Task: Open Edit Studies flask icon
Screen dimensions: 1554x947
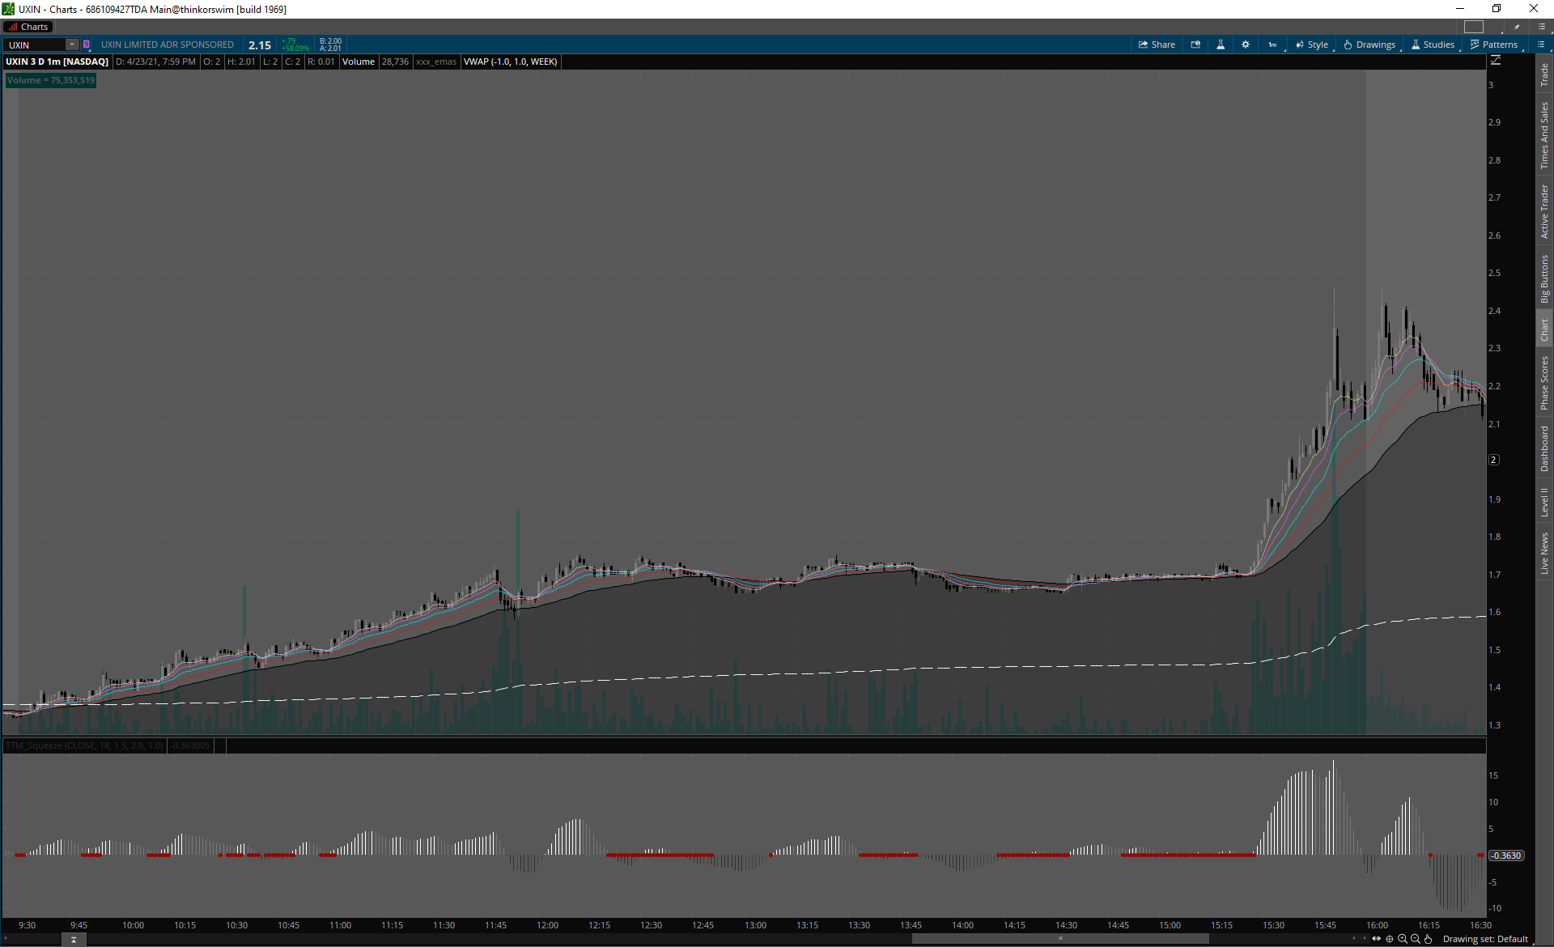Action: [x=1221, y=45]
